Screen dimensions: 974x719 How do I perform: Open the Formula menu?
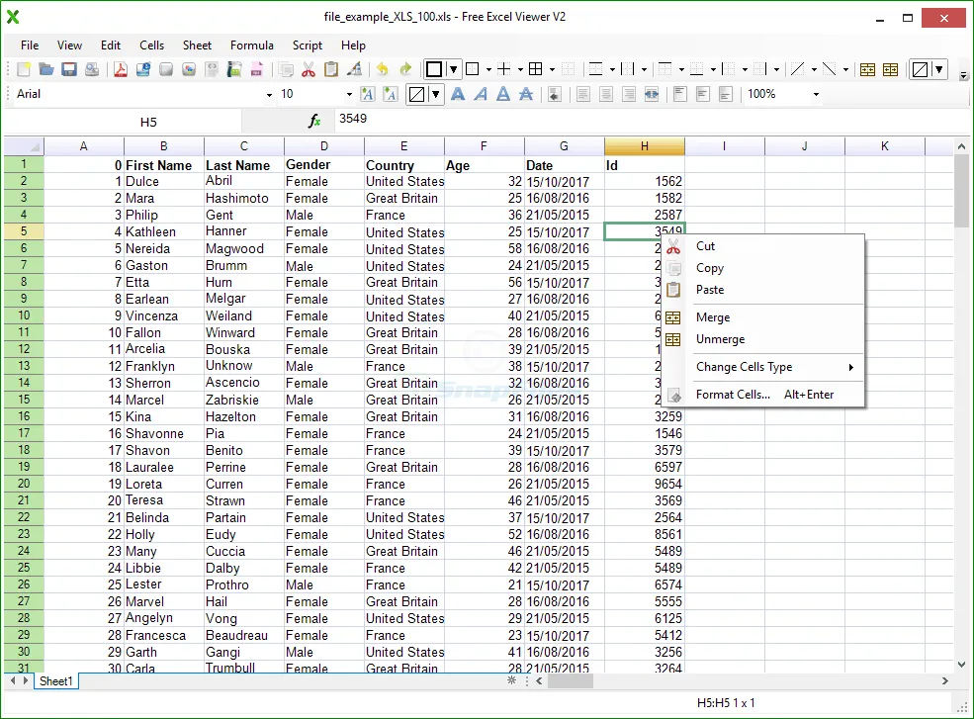(x=251, y=45)
